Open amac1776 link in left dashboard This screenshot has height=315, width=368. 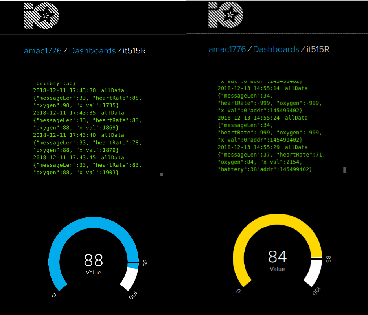click(x=43, y=51)
